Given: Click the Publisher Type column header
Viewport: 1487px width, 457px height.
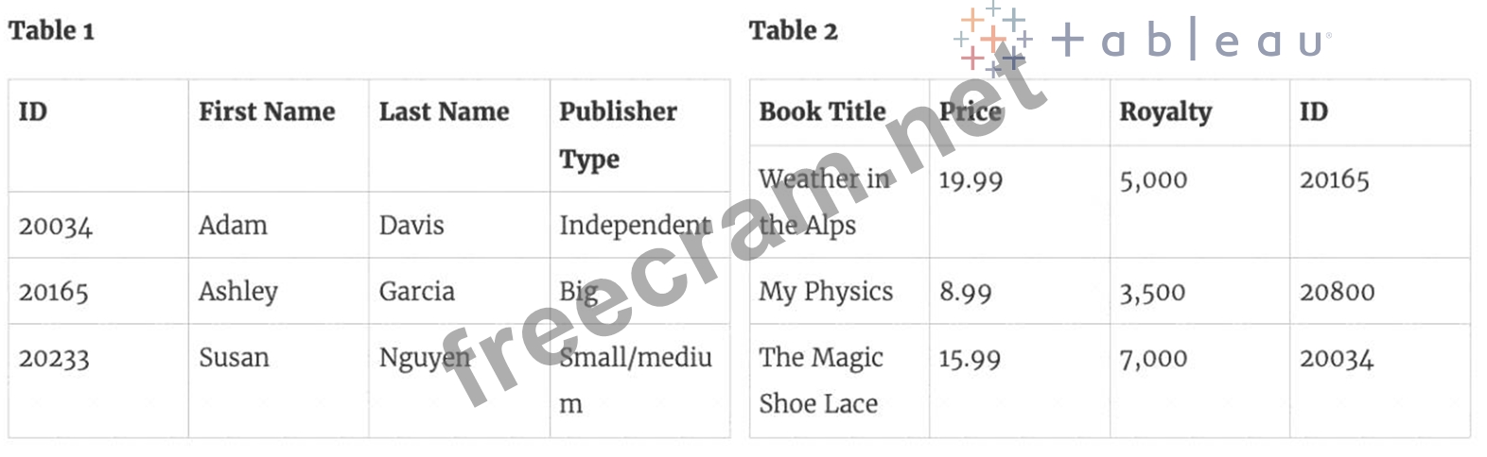Looking at the screenshot, I should click(x=618, y=135).
